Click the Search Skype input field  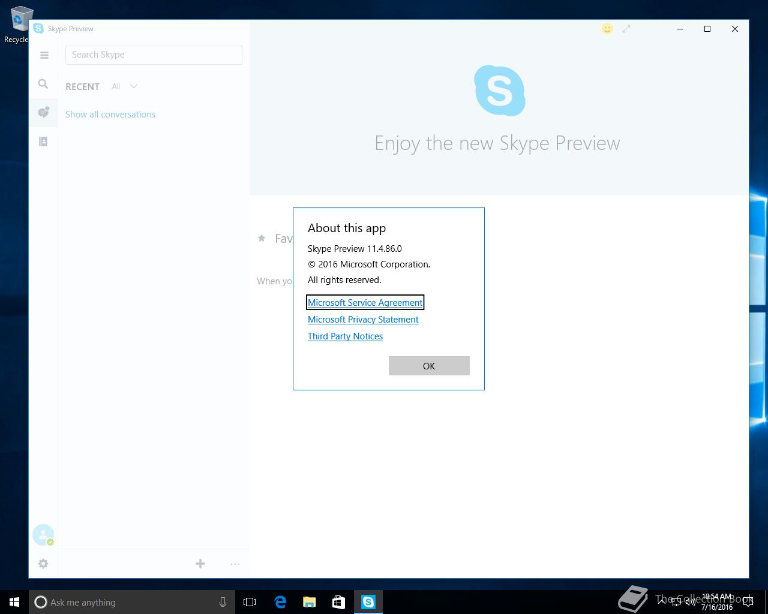154,55
